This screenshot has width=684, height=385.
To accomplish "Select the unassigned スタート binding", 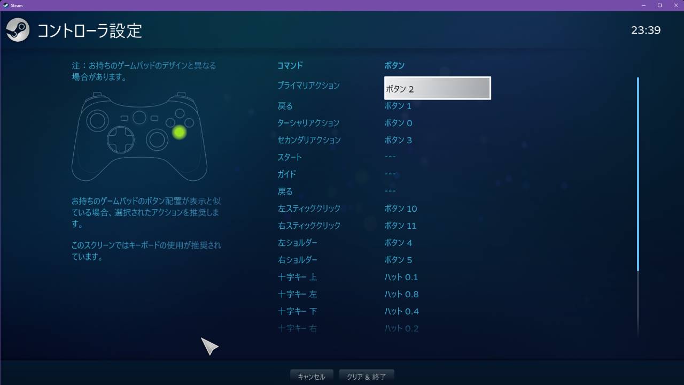I will click(x=390, y=157).
